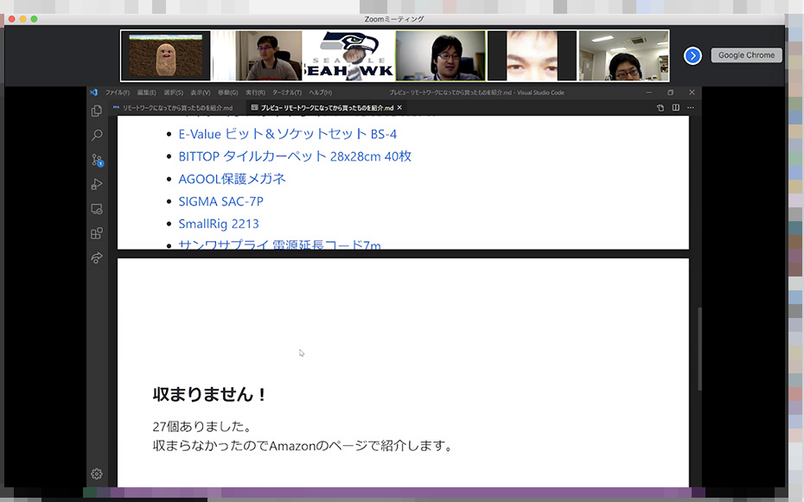Click the preview pane vertical scrollbar
This screenshot has height=502, width=804.
(x=699, y=348)
